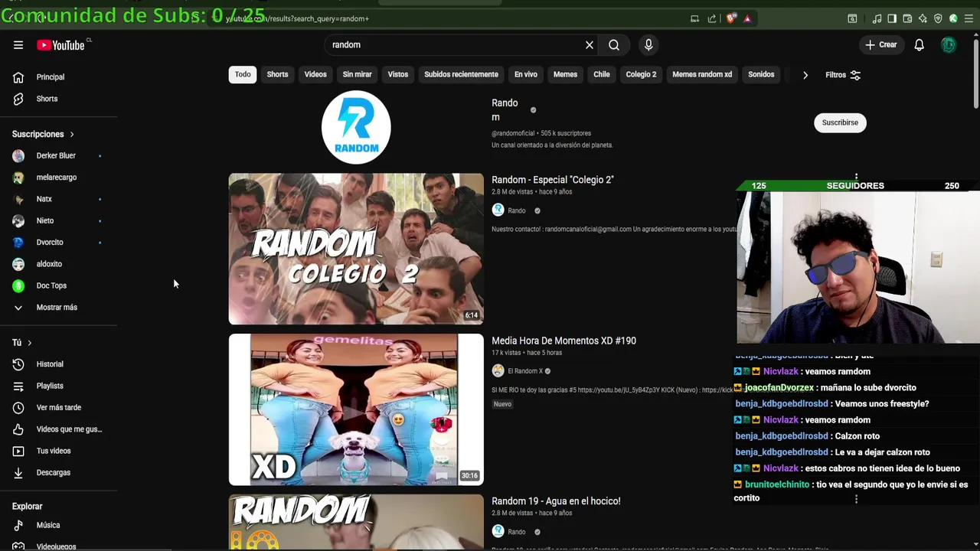980x551 pixels.
Task: Select the En vivo filter chip
Action: point(526,74)
